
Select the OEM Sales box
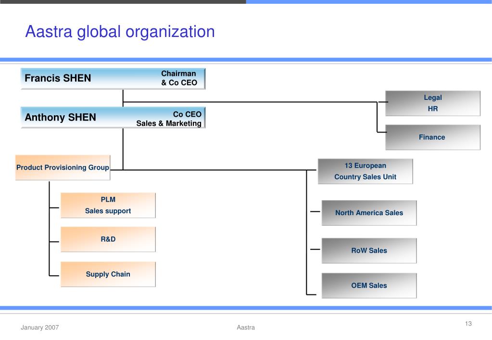pyautogui.click(x=369, y=285)
